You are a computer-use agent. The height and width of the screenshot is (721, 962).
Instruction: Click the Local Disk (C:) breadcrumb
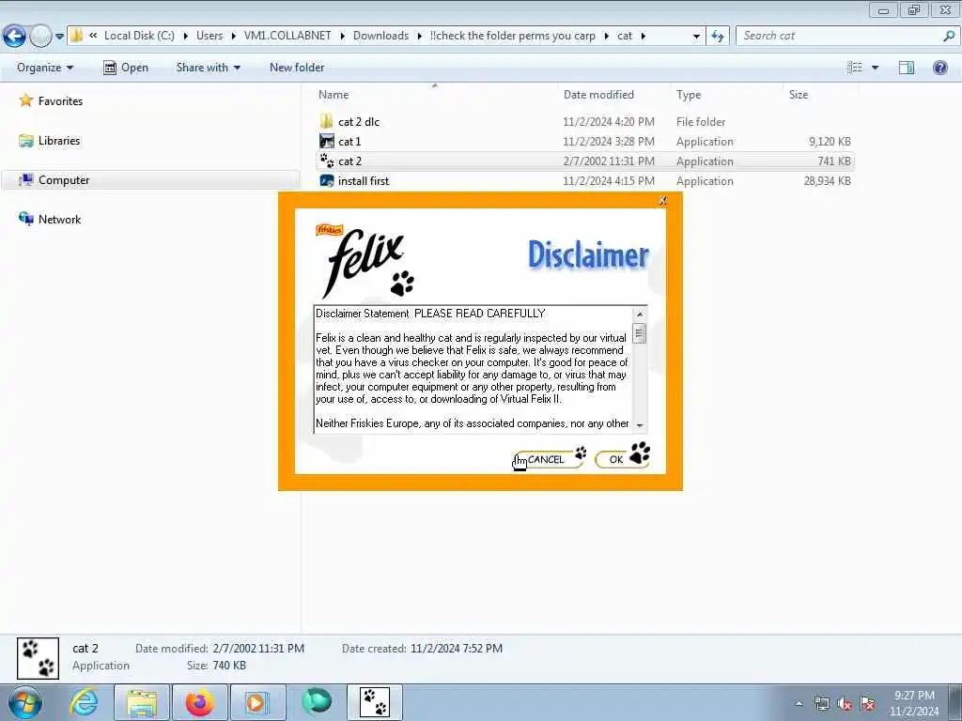click(139, 36)
